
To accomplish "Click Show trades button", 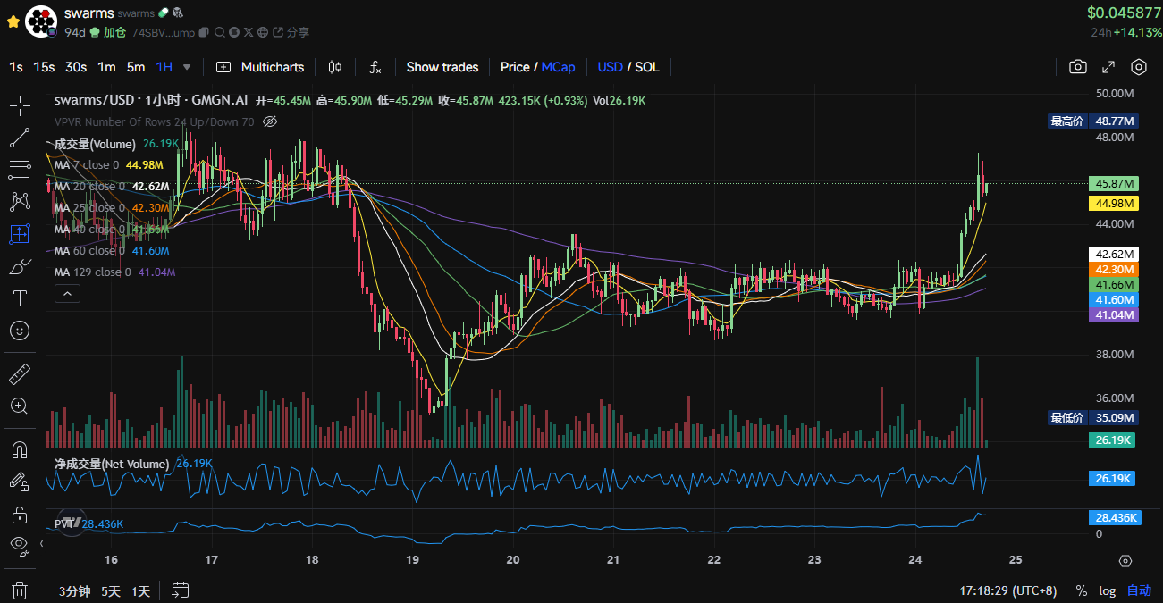I will tap(442, 67).
